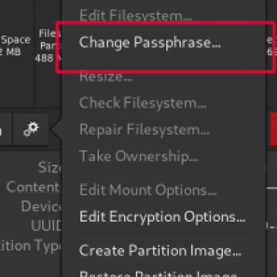Click the UUID label in volume details
Screen dimensions: 277x277
pyautogui.click(x=46, y=225)
